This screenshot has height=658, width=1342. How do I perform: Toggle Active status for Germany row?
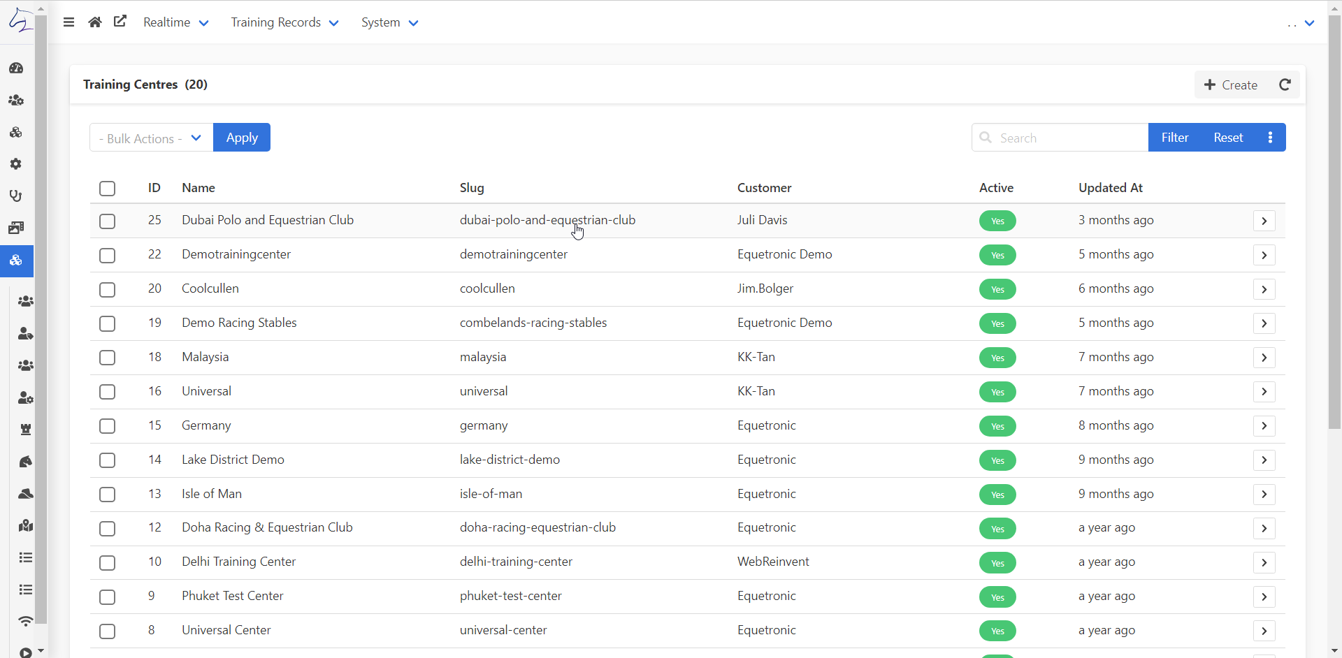(x=997, y=425)
